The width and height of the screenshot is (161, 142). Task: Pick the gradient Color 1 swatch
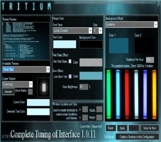click(x=119, y=46)
